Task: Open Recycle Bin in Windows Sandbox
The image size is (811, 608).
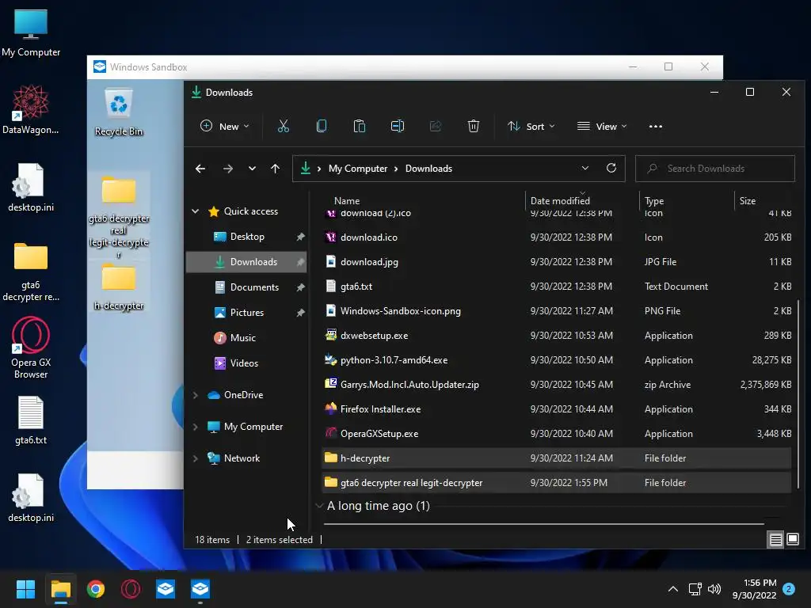Action: 119,112
